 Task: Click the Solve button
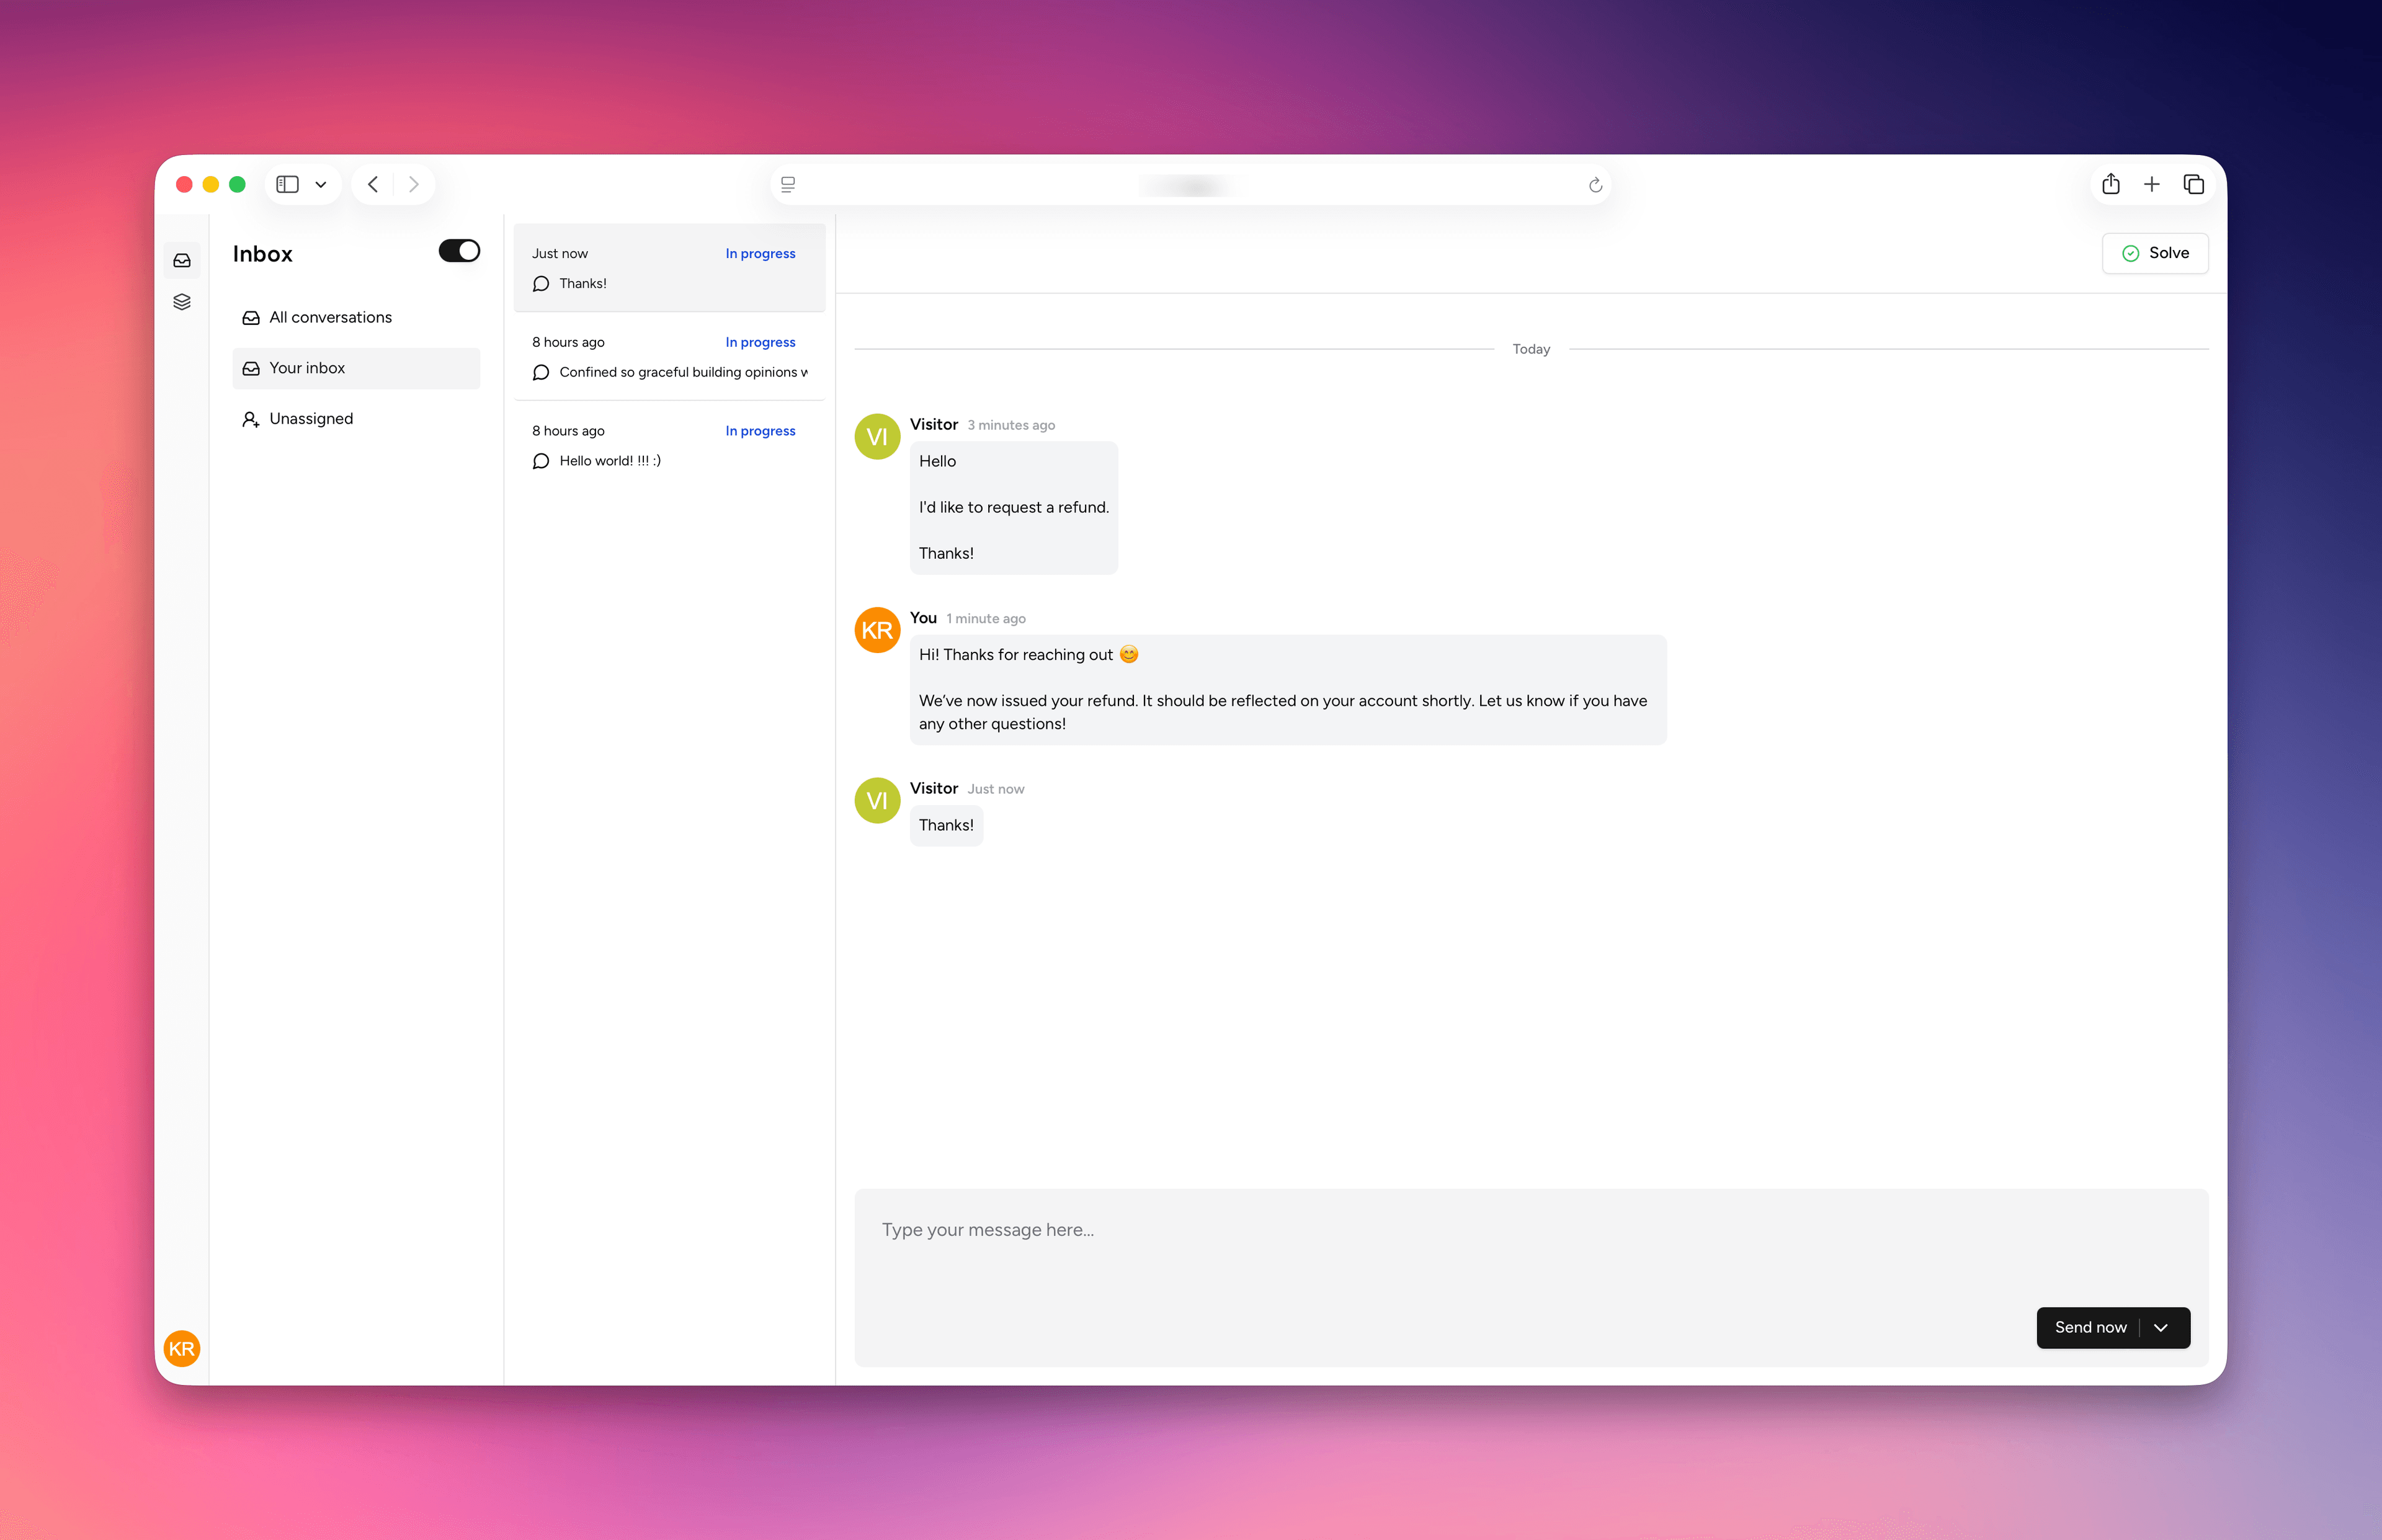2155,253
